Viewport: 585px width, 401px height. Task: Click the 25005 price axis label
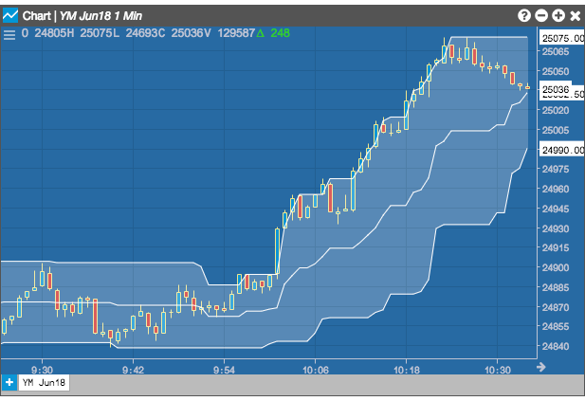556,130
